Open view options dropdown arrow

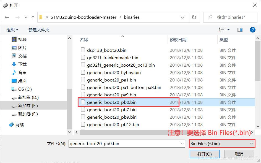tap(229, 30)
